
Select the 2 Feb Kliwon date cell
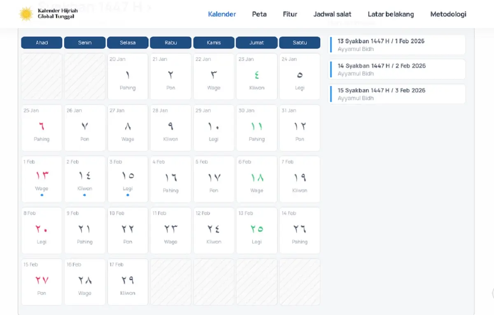[x=85, y=179]
